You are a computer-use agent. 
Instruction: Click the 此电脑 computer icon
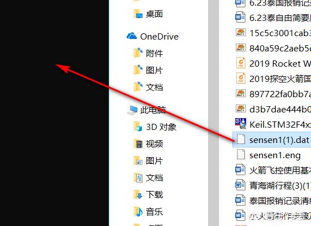click(132, 110)
